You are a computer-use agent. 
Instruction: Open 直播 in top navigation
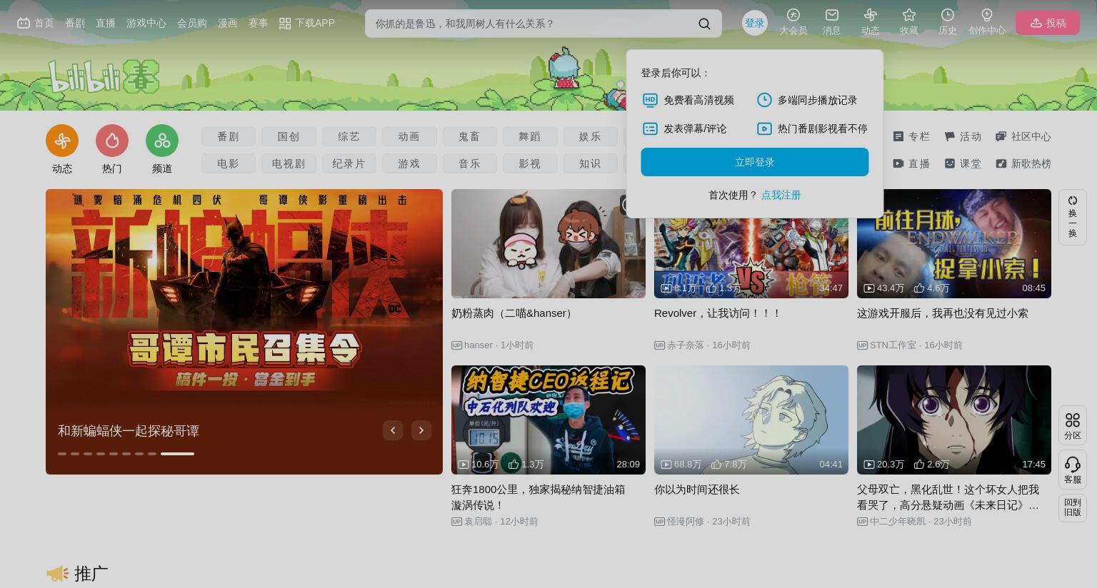click(106, 23)
